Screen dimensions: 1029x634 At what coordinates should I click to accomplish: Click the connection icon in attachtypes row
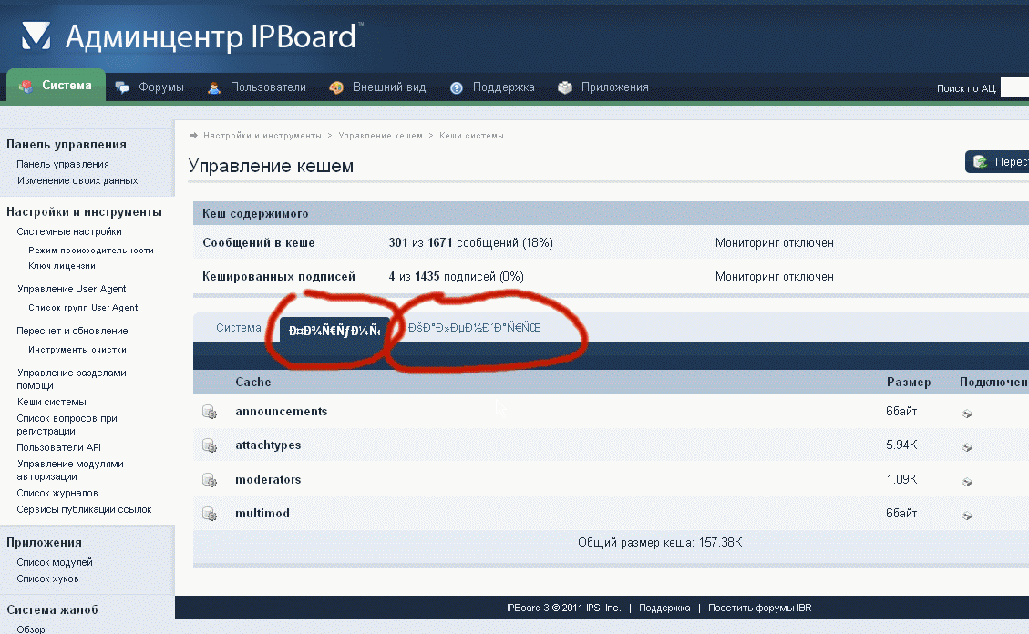(x=967, y=446)
